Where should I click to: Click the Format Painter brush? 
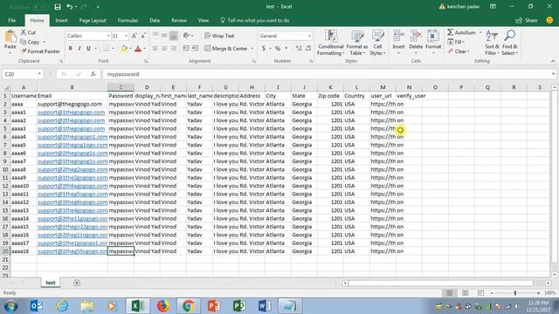[24, 51]
